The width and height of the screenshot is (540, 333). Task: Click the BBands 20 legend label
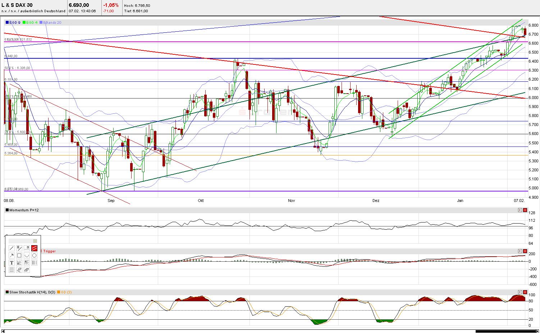[x=52, y=22]
